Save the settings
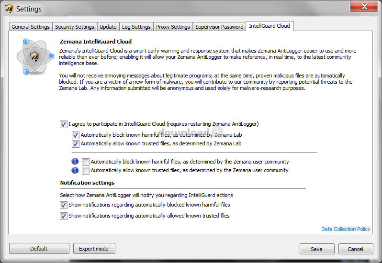The image size is (382, 263). pyautogui.click(x=317, y=249)
